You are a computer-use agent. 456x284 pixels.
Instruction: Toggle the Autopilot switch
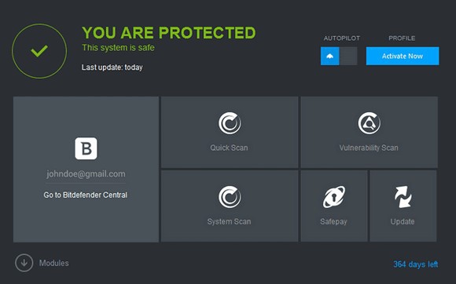pyautogui.click(x=339, y=56)
